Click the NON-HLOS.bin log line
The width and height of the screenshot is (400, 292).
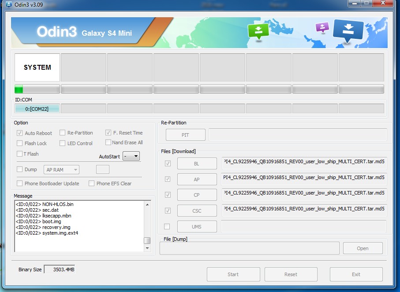point(45,204)
